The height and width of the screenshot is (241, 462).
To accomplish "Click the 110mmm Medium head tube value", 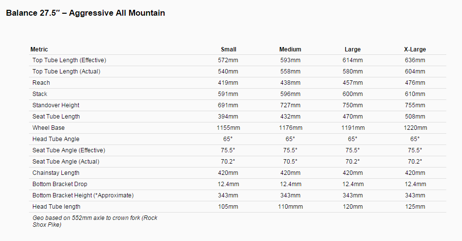I will (x=290, y=207).
